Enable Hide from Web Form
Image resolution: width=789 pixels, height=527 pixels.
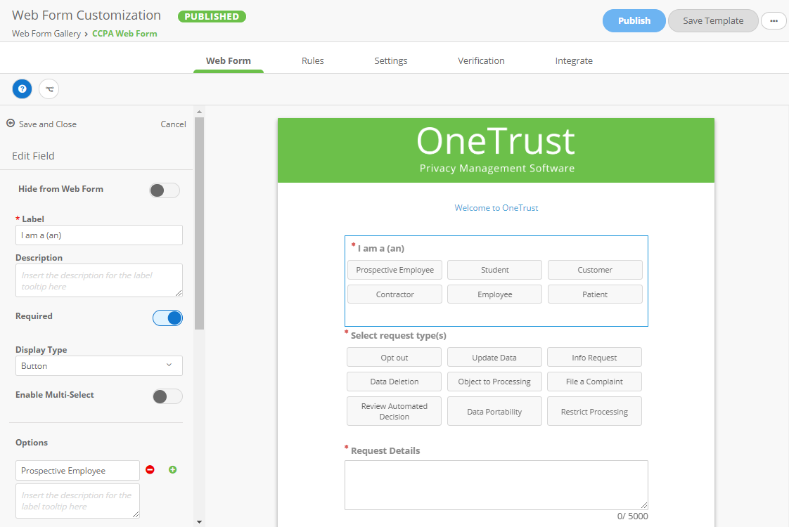164,190
